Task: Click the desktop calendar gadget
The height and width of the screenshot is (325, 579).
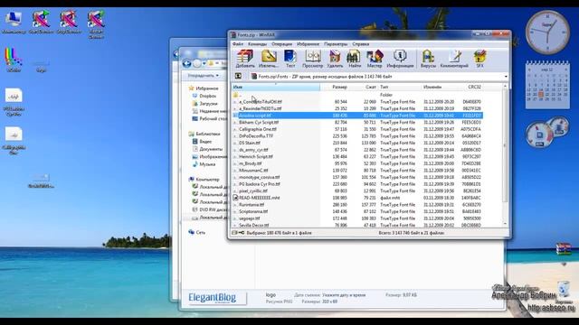Action: [547, 84]
